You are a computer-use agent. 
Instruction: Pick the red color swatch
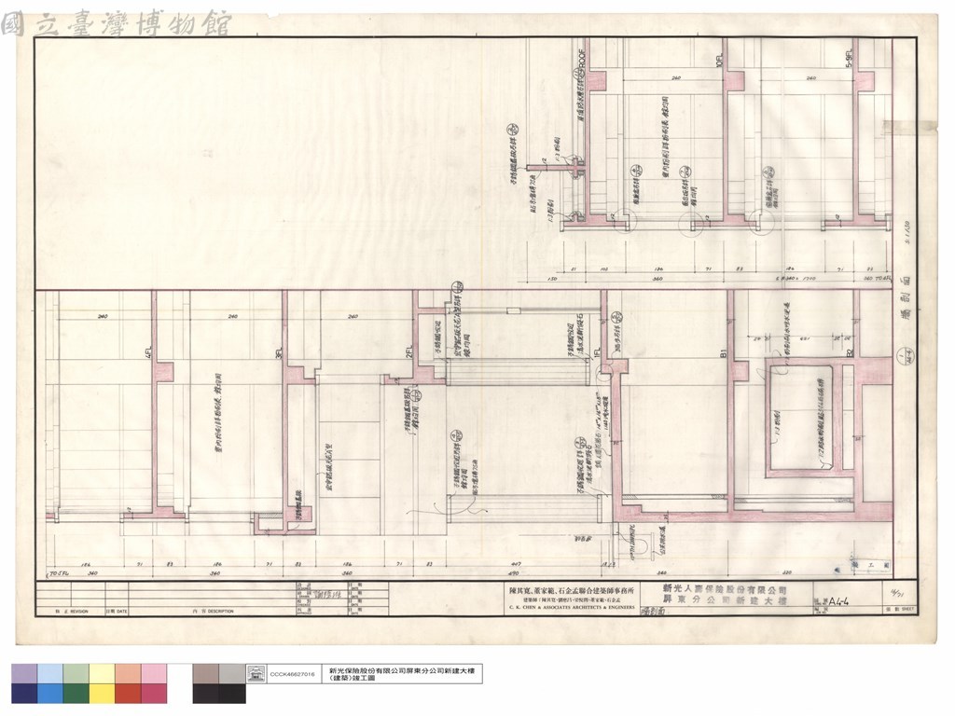[x=129, y=694]
